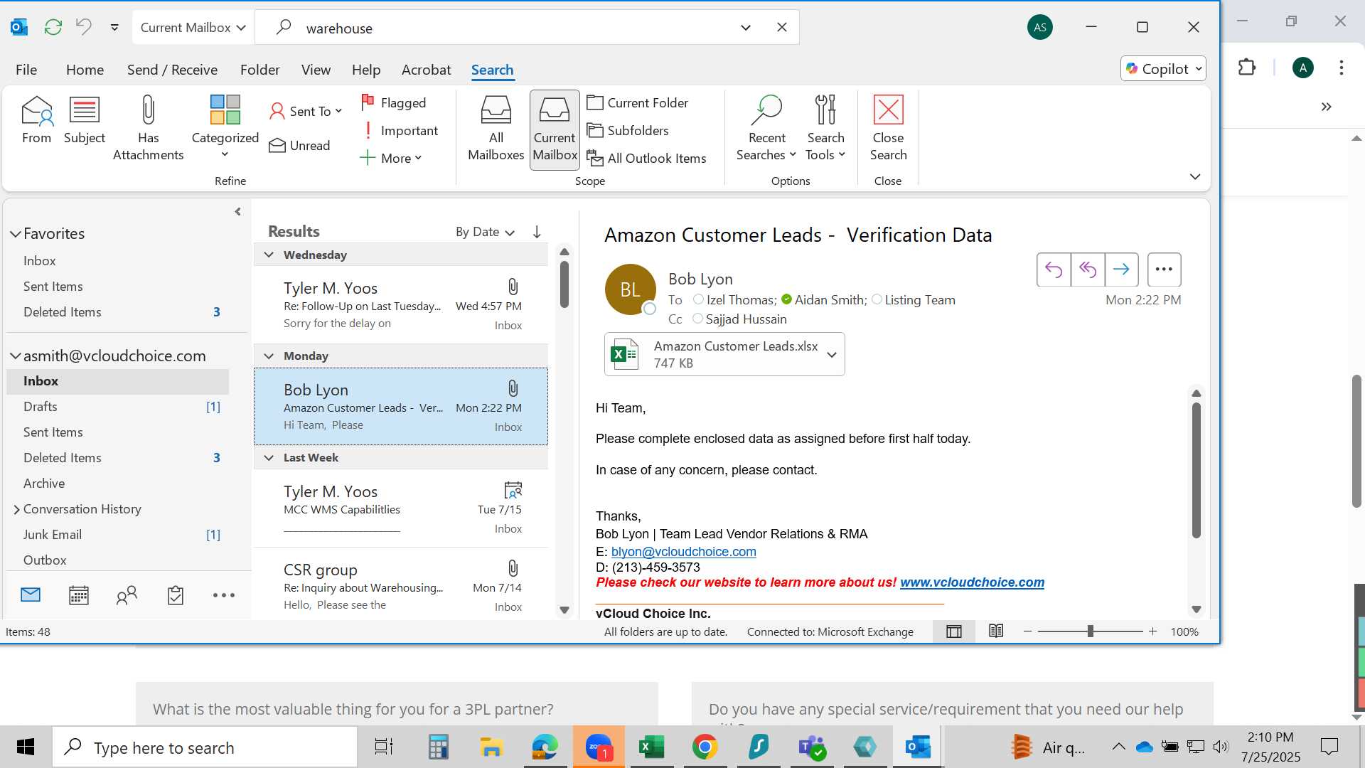The width and height of the screenshot is (1365, 768).
Task: Open Search Tools dropdown
Action: pos(825,128)
